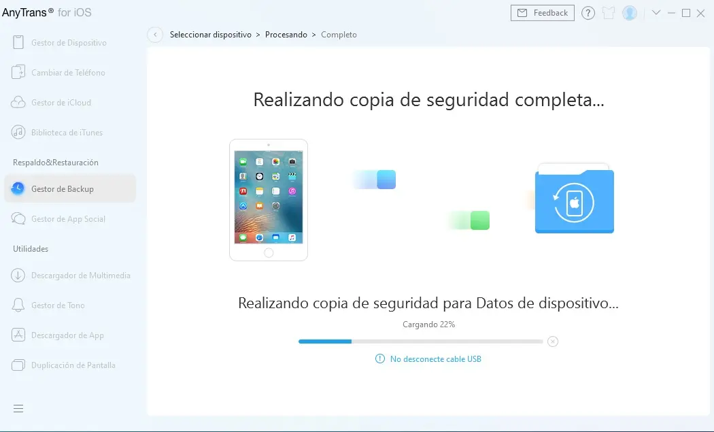
Task: Click the Cargando 22% status text
Action: [x=428, y=325]
